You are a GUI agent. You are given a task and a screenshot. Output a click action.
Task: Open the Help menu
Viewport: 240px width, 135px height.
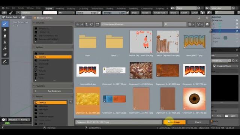click(38, 8)
